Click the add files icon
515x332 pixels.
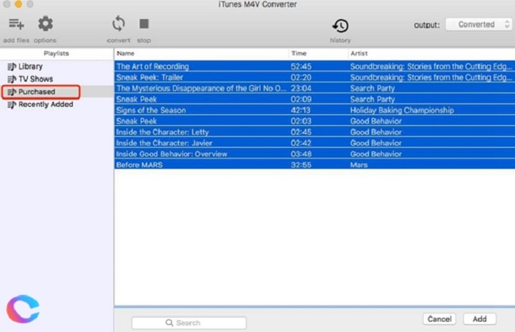(x=16, y=24)
